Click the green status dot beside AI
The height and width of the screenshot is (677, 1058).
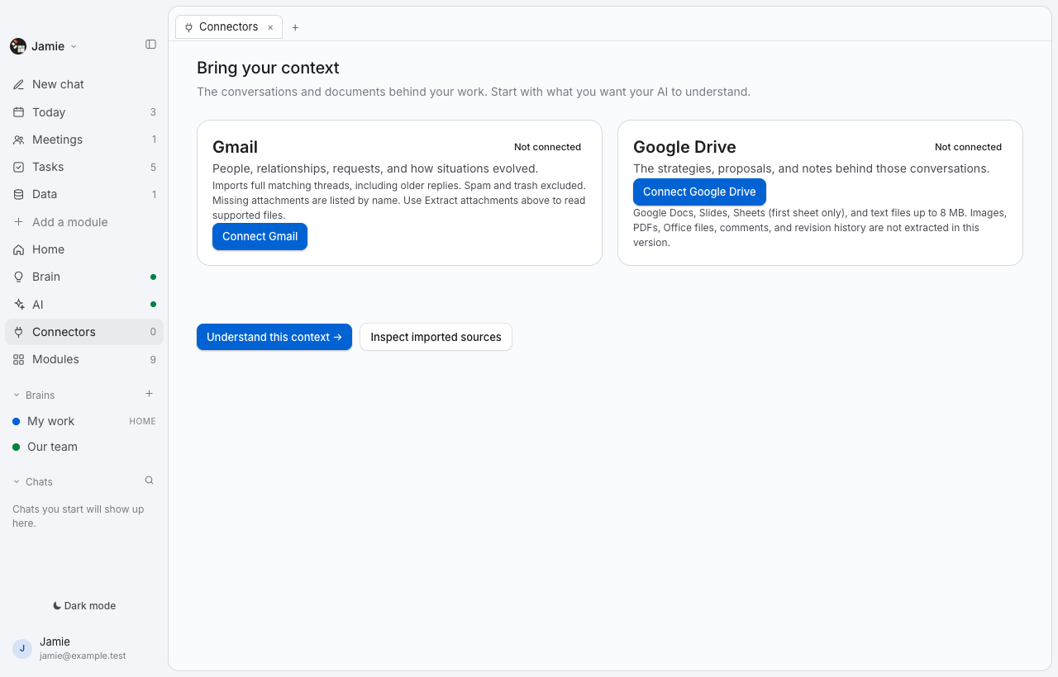coord(153,305)
